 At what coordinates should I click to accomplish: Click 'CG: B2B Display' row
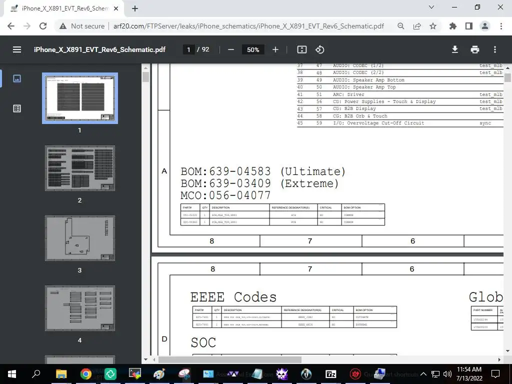click(400, 108)
